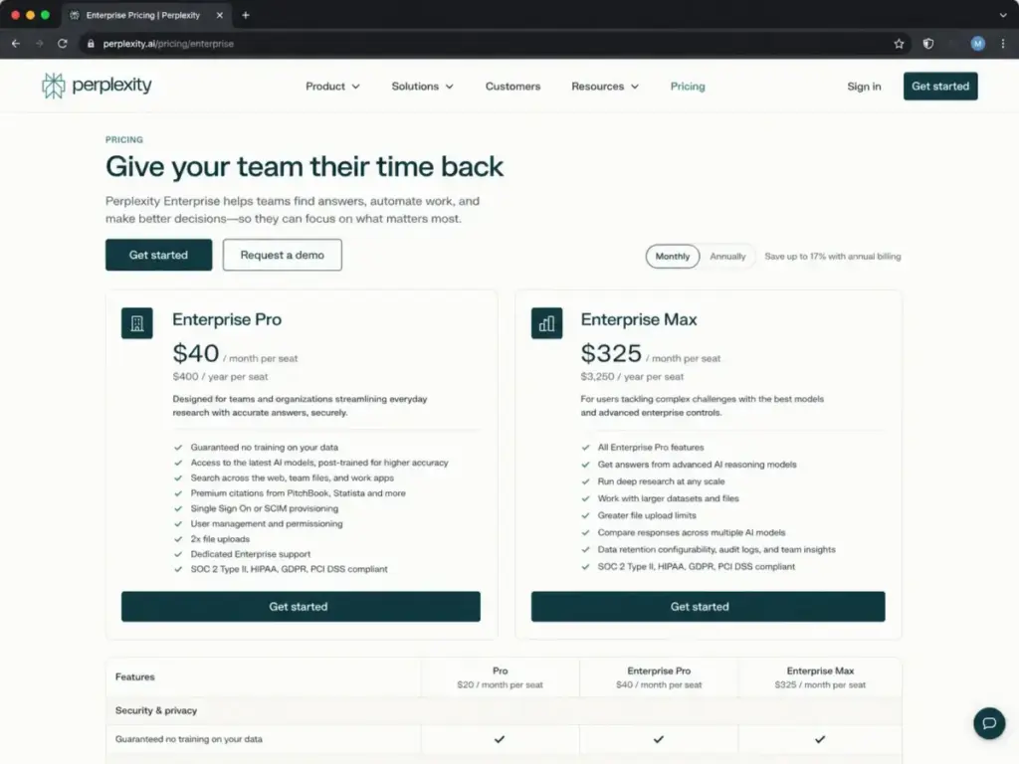
Task: Click 'Guaranteed no training on your data' table row
Action: (504, 739)
